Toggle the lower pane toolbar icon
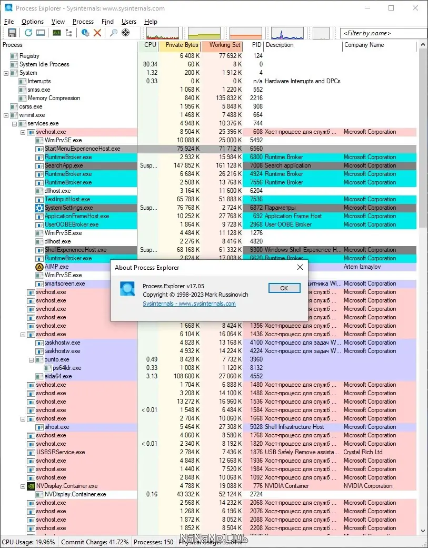The width and height of the screenshot is (428, 548). click(41, 33)
